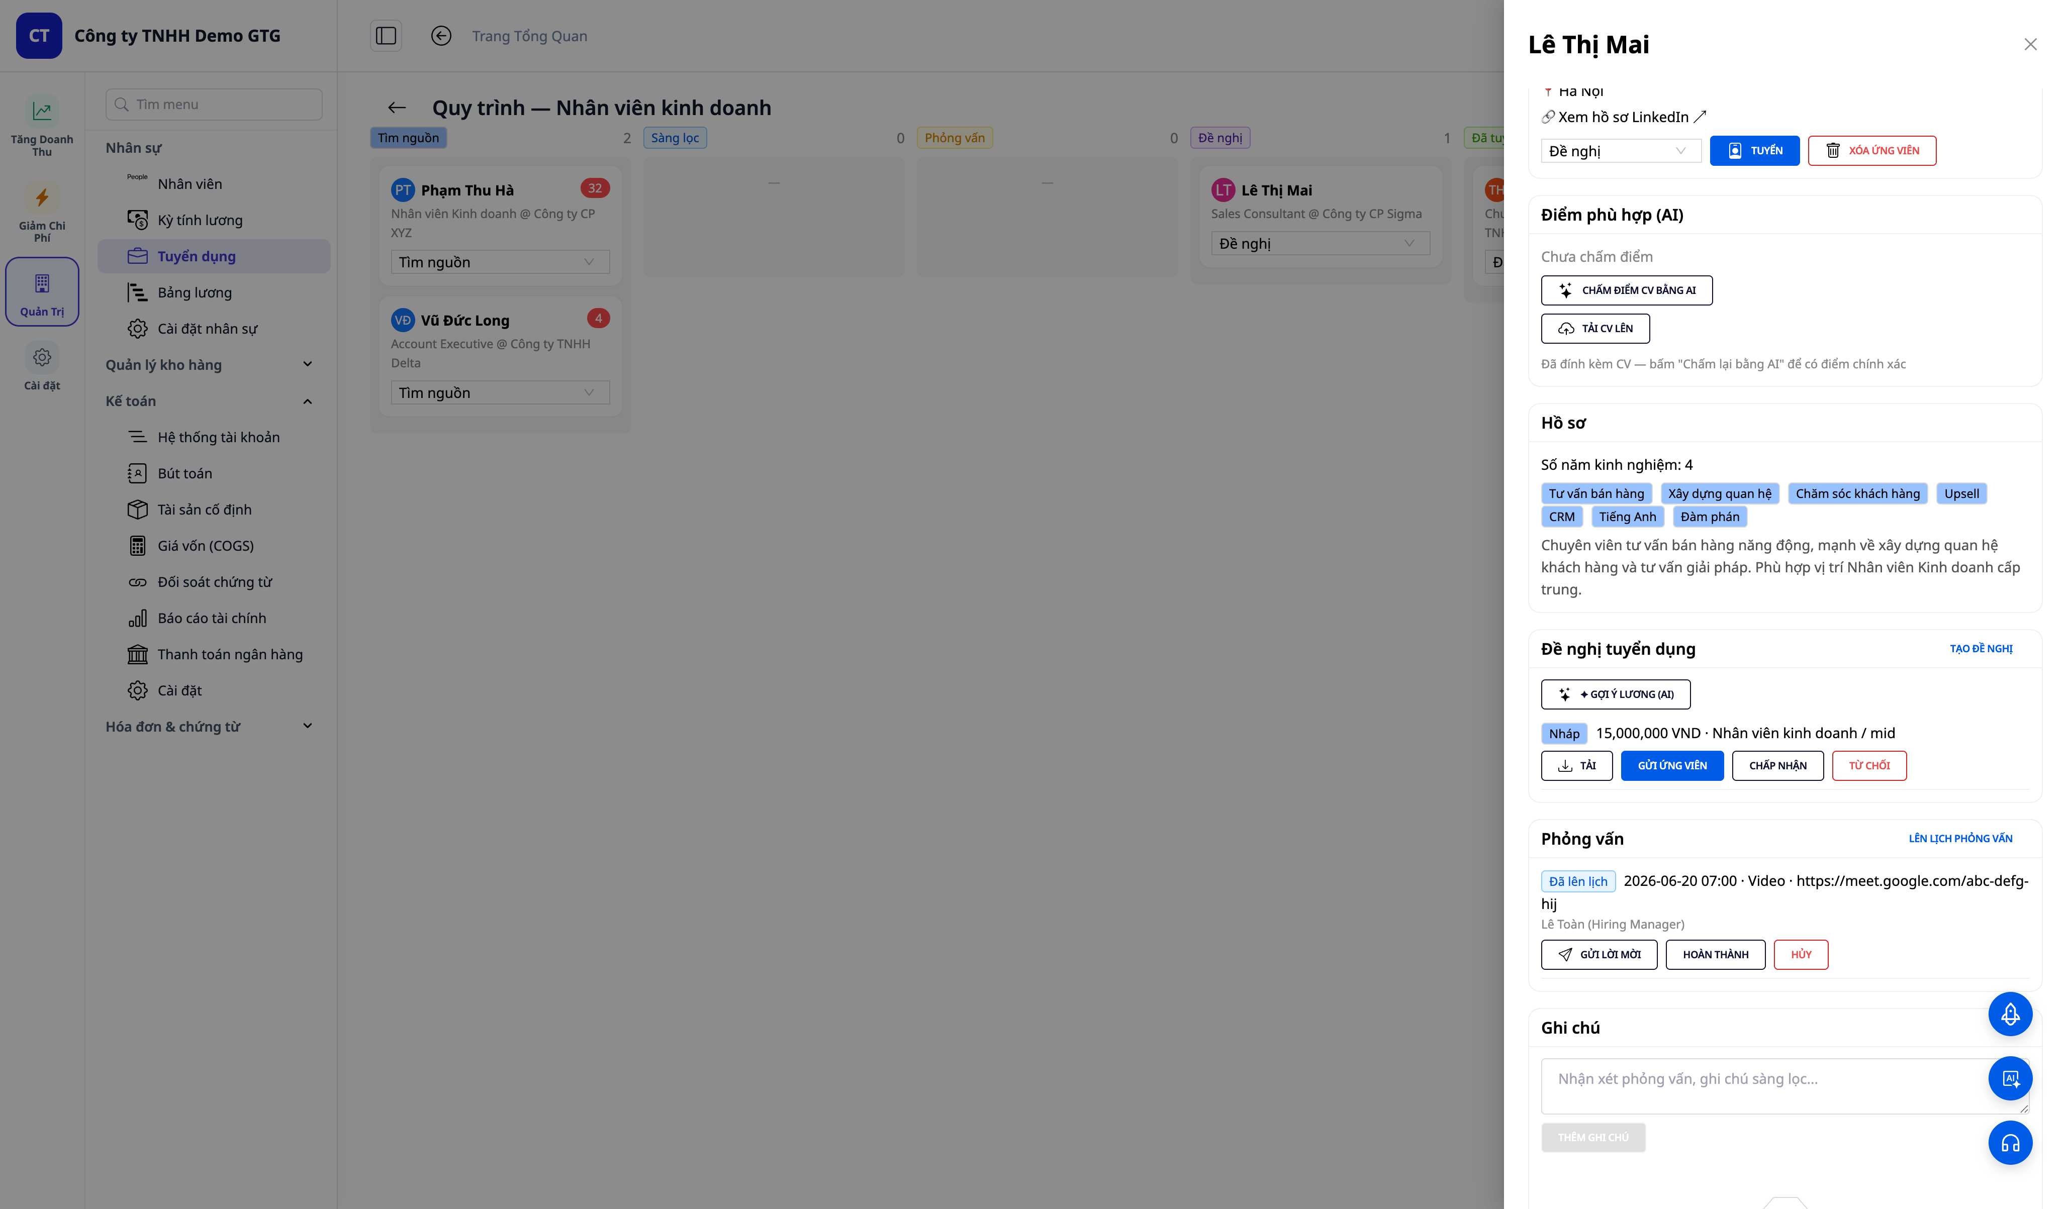Open Kỳ tính lương menu item
This screenshot has width=2067, height=1209.
point(214,220)
